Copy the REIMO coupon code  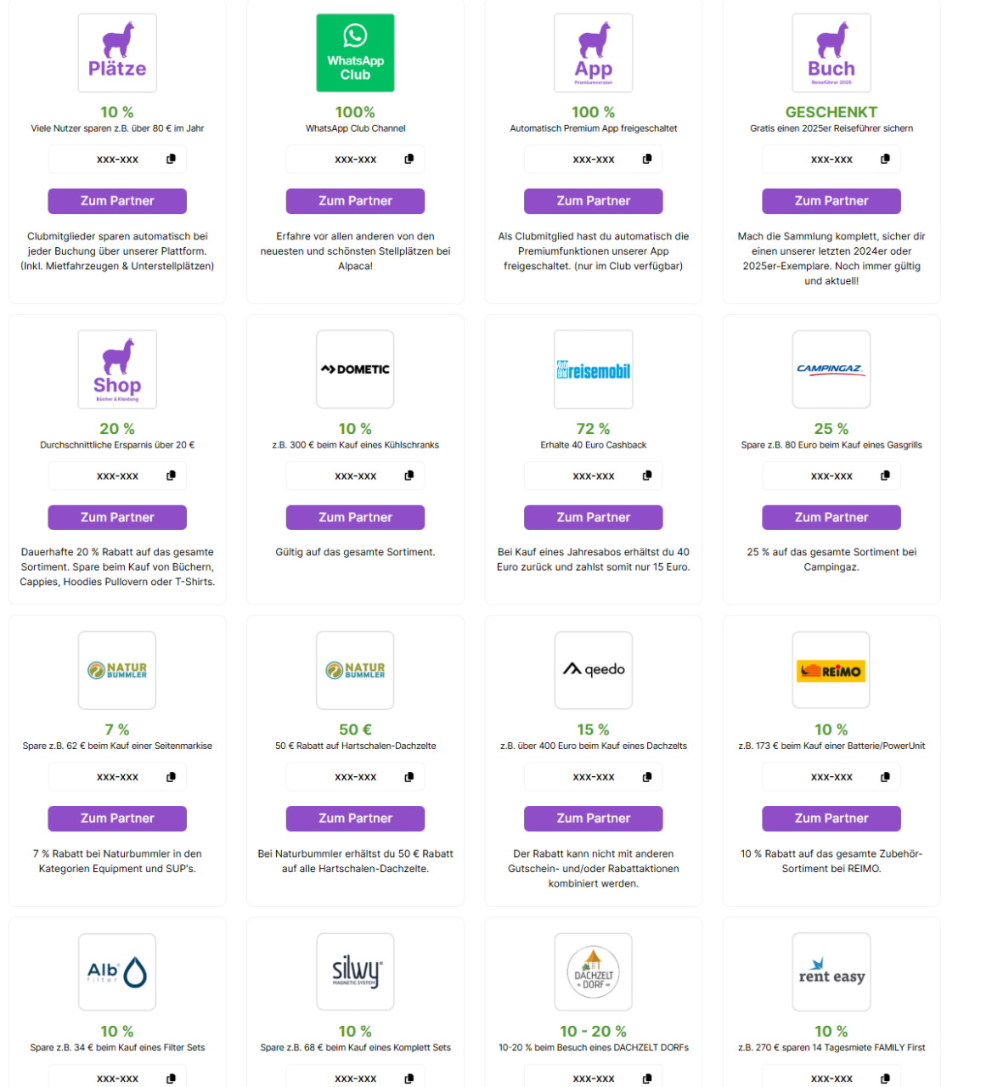[x=885, y=777]
